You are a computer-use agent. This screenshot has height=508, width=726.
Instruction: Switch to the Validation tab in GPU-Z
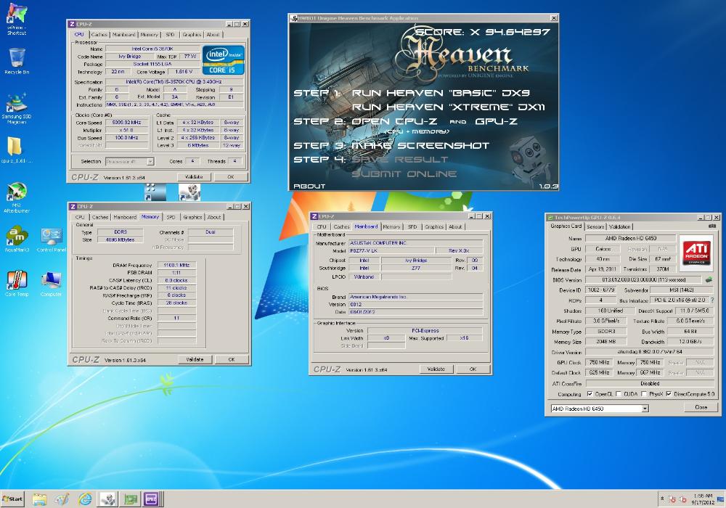click(x=619, y=226)
